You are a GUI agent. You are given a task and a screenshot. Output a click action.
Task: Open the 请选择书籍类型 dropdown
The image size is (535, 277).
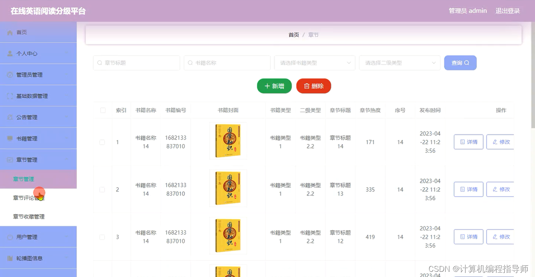point(315,63)
